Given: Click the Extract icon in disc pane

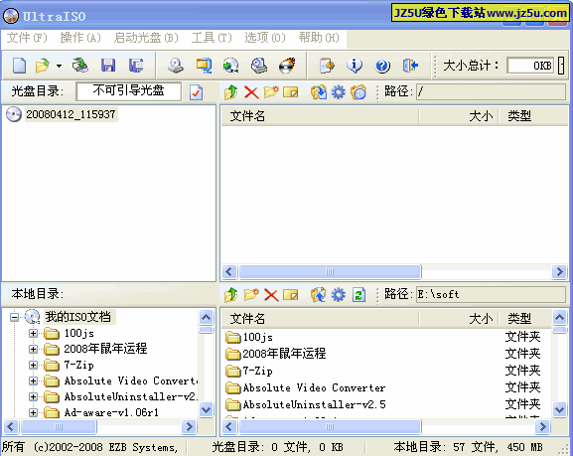Looking at the screenshot, I should pyautogui.click(x=319, y=92).
